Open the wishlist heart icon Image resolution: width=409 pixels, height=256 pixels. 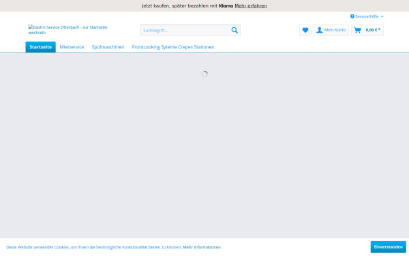pyautogui.click(x=305, y=30)
